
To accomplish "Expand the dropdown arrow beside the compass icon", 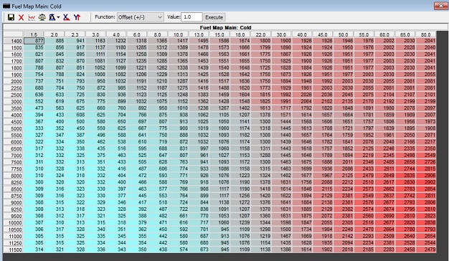I will point(58,17).
